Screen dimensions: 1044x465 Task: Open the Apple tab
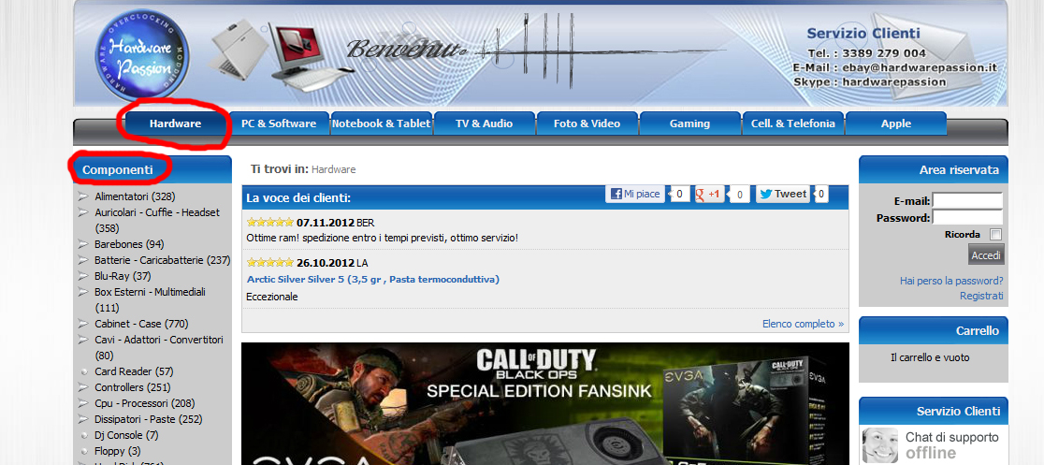click(895, 124)
